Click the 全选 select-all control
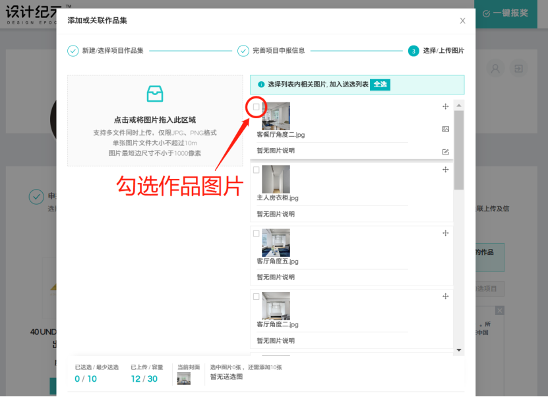This screenshot has height=397, width=548. click(380, 85)
